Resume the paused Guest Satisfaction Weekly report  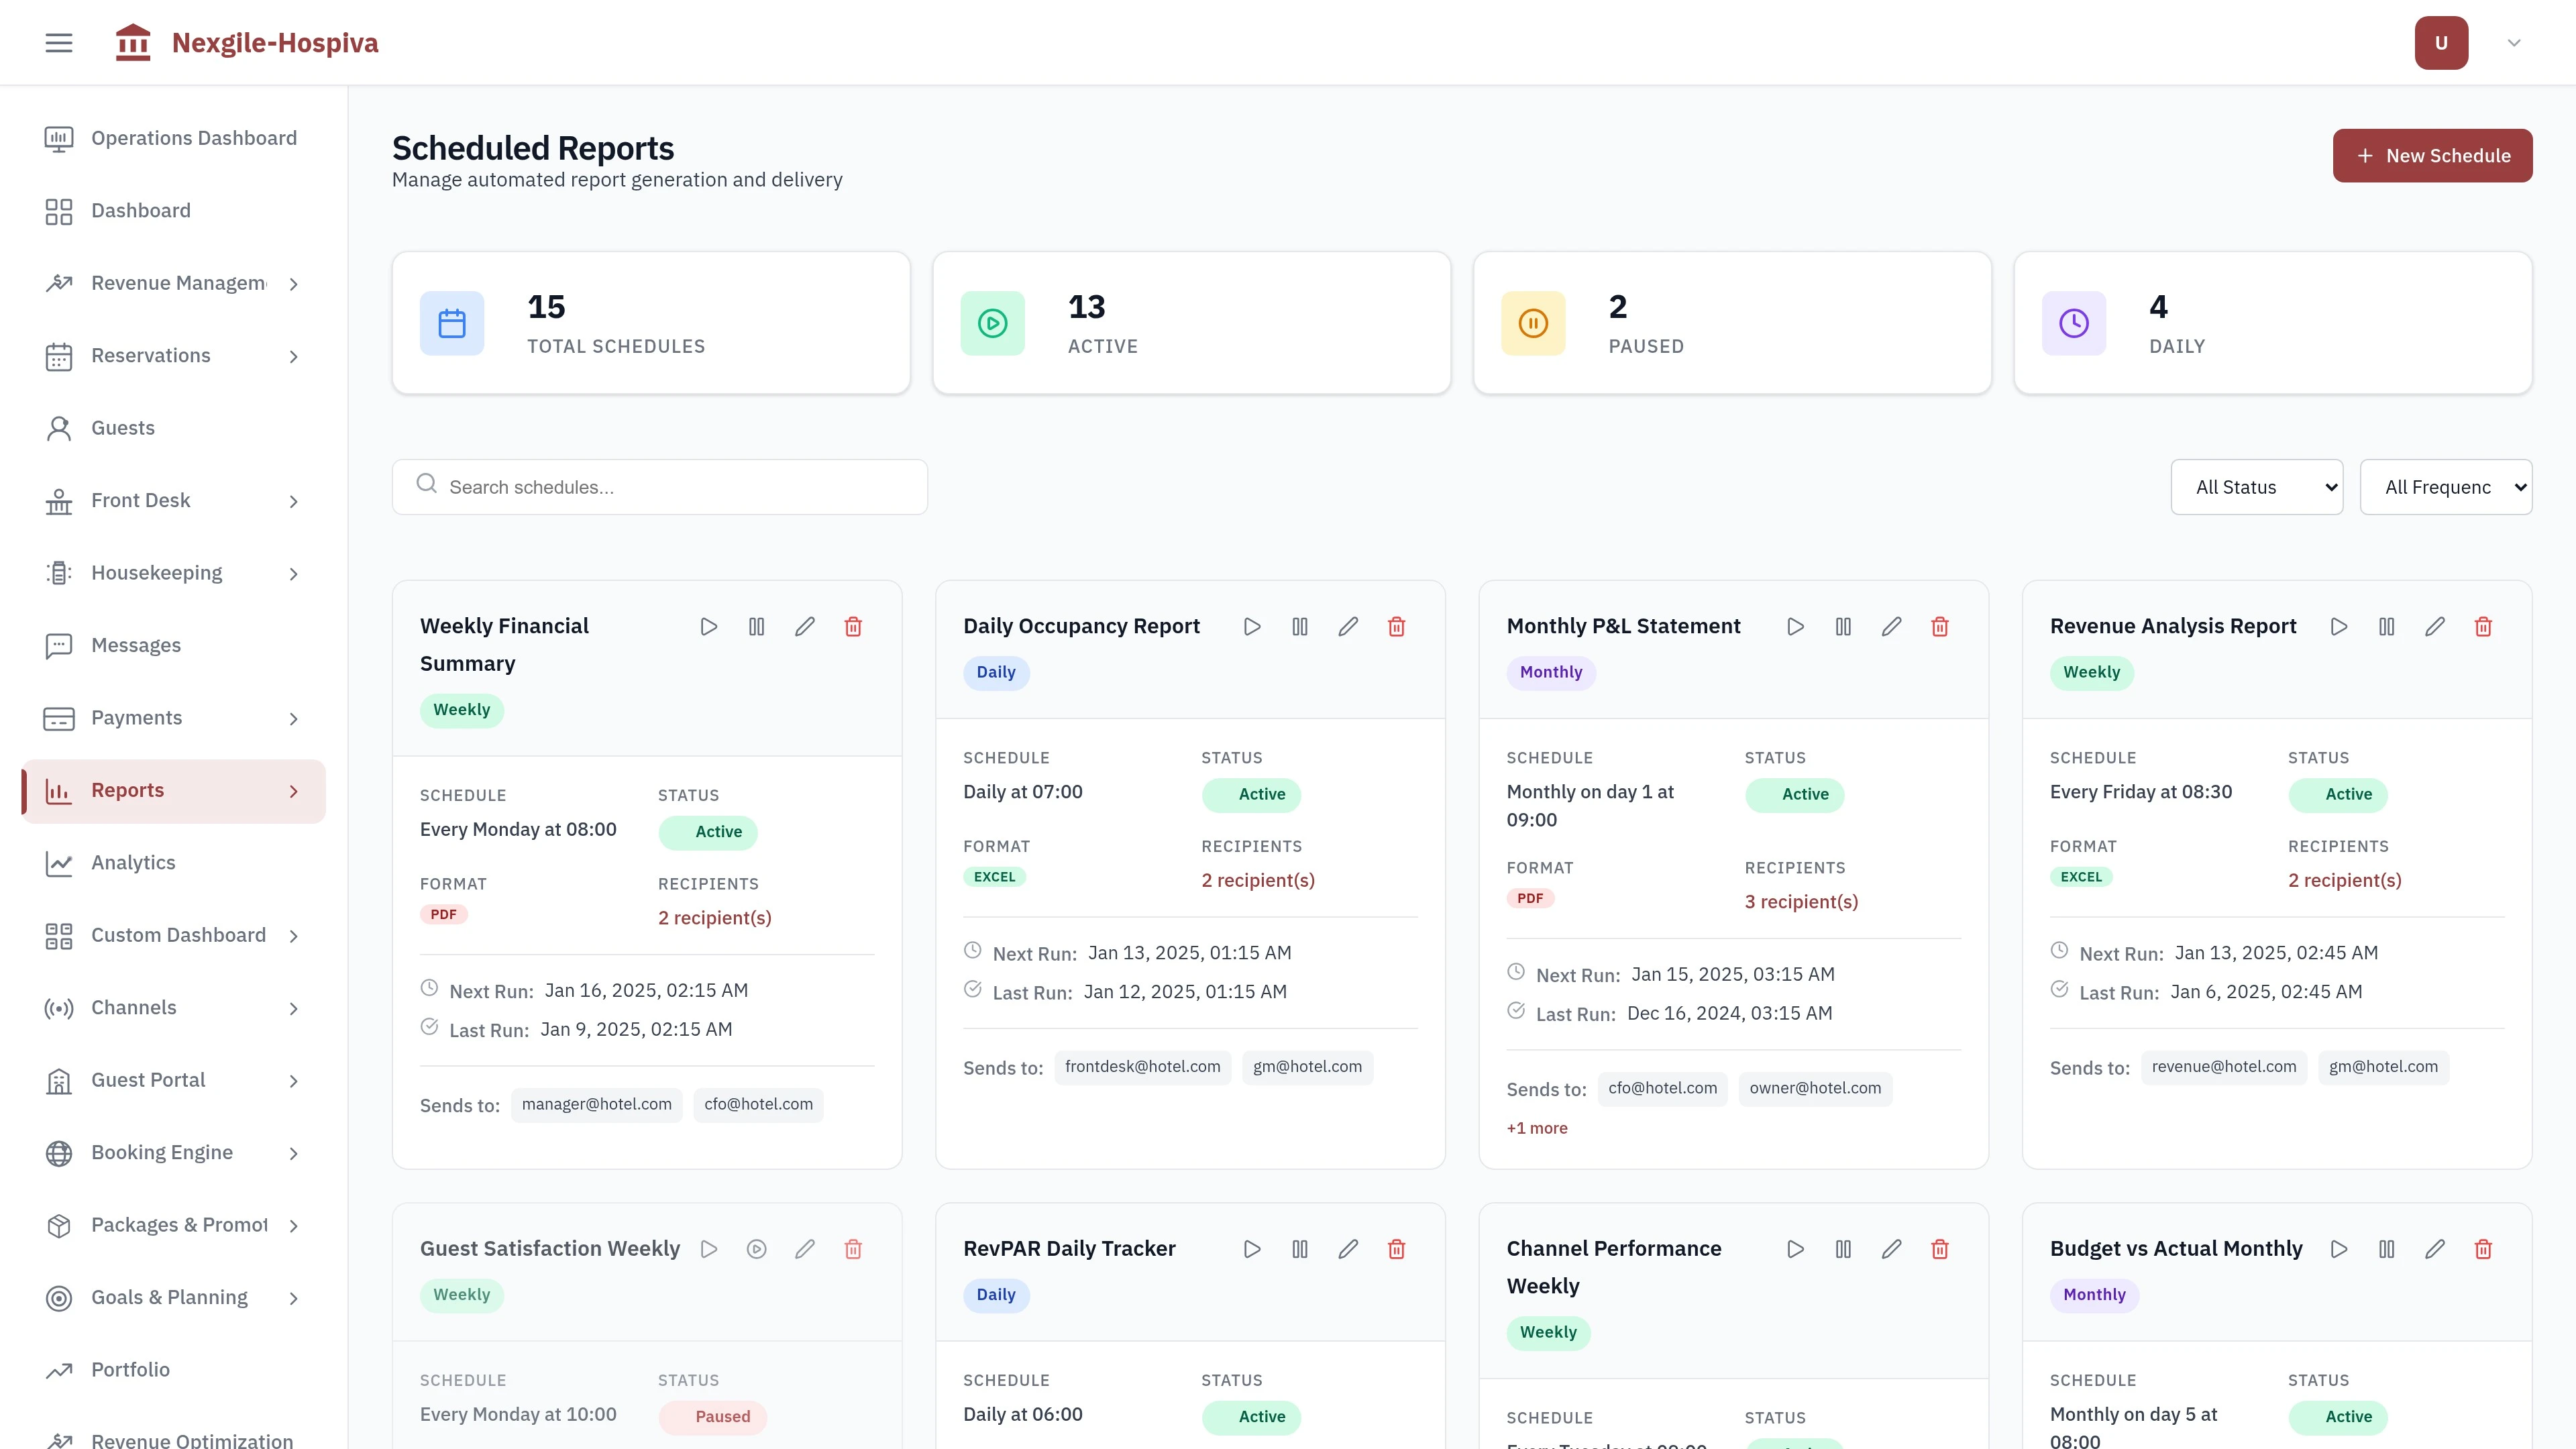756,1248
